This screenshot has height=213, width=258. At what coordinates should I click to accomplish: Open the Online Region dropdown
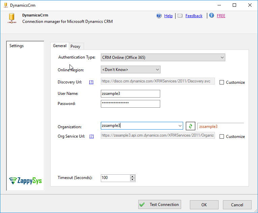coord(131,70)
